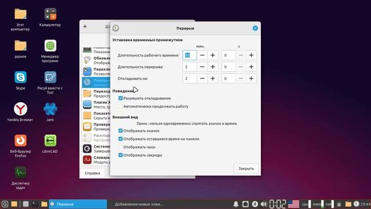The image size is (371, 209).
Task: Close the Перерыв dialog with X
Action: point(255,28)
